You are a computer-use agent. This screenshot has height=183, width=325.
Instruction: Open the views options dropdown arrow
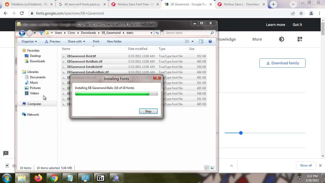192,41
